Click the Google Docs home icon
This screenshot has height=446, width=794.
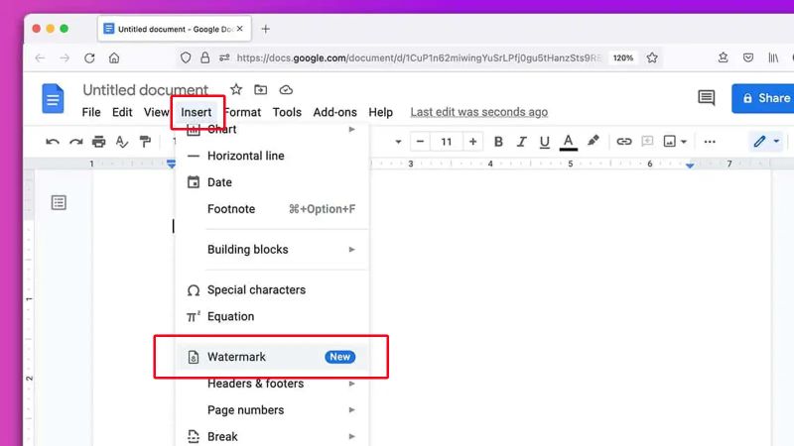(x=53, y=98)
